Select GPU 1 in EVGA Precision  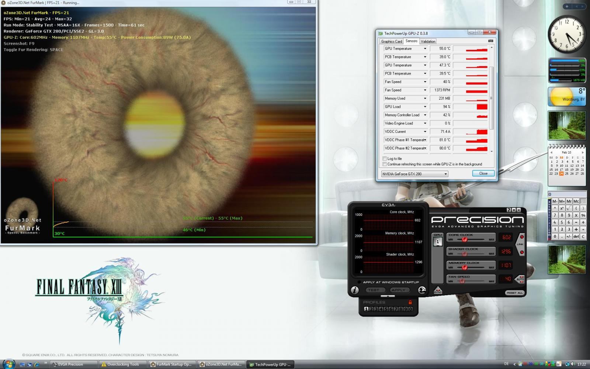(438, 242)
